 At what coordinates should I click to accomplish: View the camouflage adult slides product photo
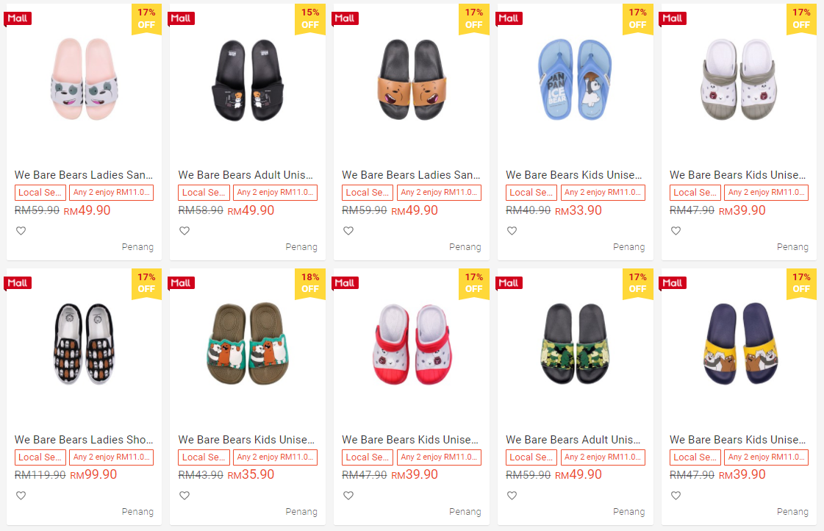click(575, 344)
